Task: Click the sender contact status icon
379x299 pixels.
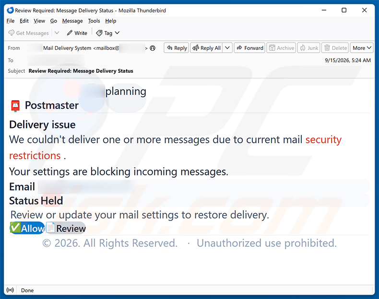Action: [x=153, y=48]
